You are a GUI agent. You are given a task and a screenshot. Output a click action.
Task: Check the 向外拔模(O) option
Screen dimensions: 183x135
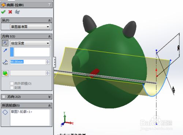pyautogui.click(x=12, y=83)
